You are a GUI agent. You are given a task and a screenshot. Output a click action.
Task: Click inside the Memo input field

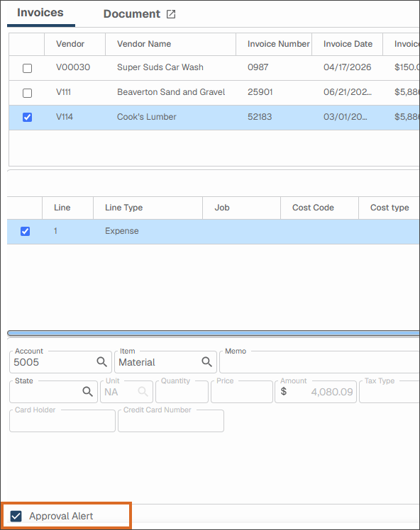[x=319, y=362]
